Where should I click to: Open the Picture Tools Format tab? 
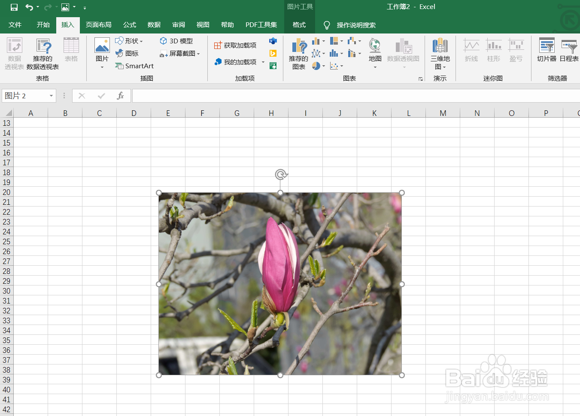pos(299,25)
